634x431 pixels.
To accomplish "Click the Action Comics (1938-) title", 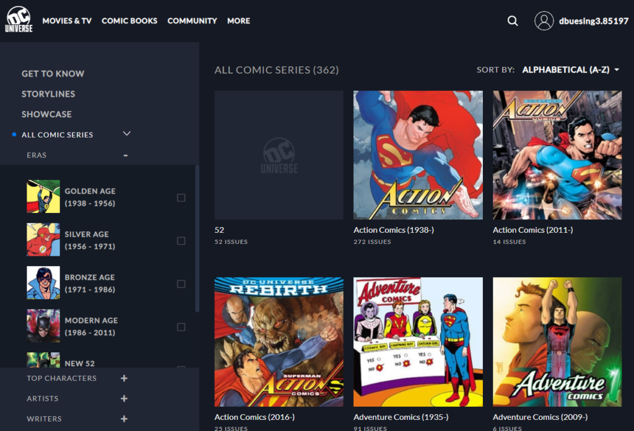I will [393, 230].
